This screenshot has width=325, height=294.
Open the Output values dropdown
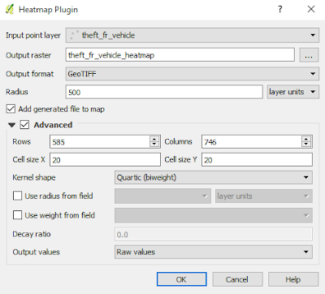click(214, 252)
